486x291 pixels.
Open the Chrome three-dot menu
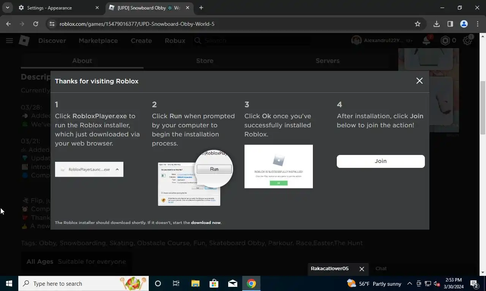click(x=477, y=24)
